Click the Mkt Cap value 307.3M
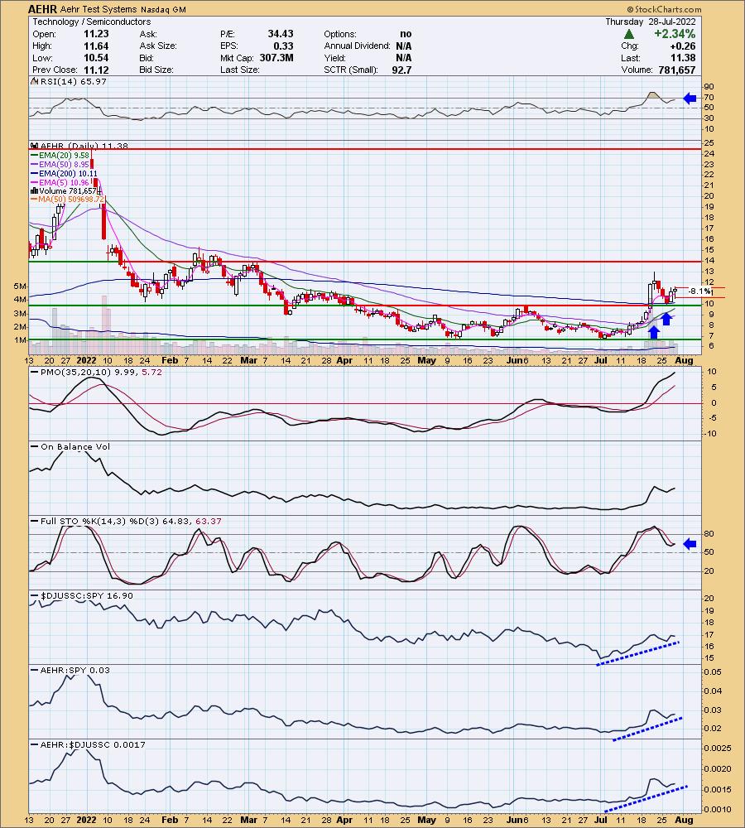This screenshot has width=745, height=828. coord(276,58)
